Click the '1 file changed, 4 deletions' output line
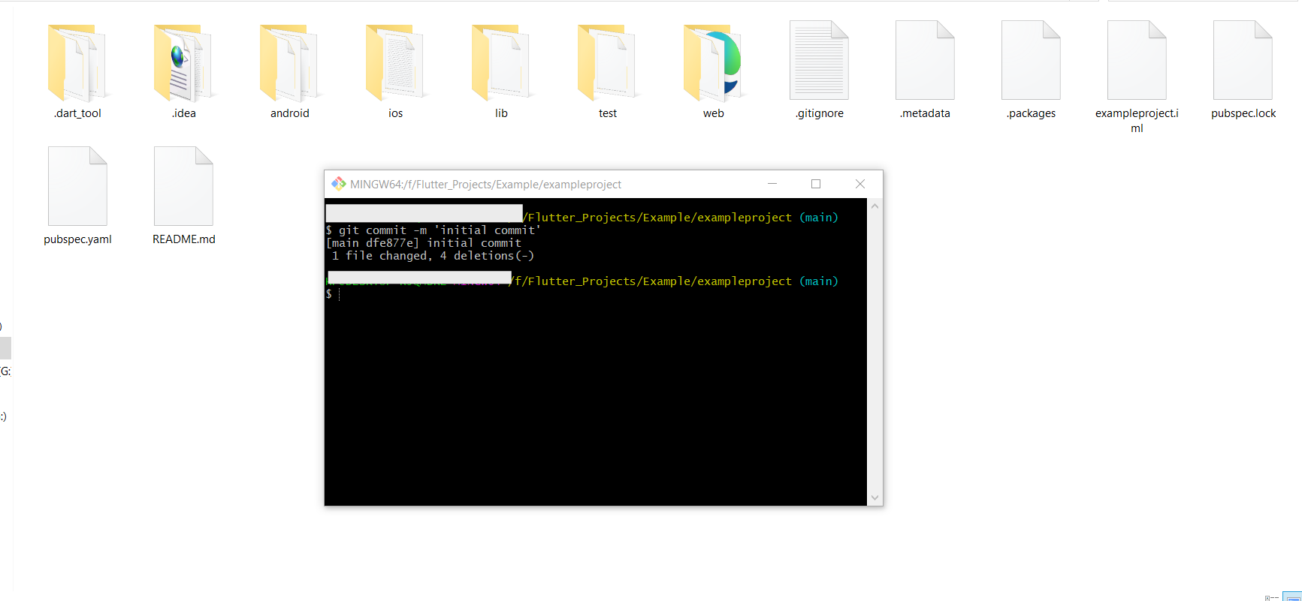The image size is (1302, 601). coord(433,256)
